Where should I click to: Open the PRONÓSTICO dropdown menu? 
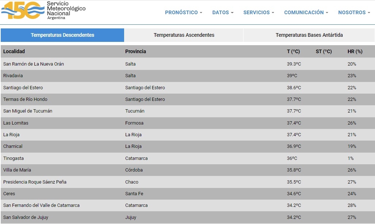183,12
